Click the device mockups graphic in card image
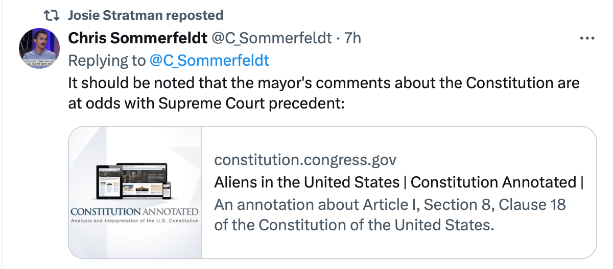Screen dimensions: 613x269 pos(133,182)
